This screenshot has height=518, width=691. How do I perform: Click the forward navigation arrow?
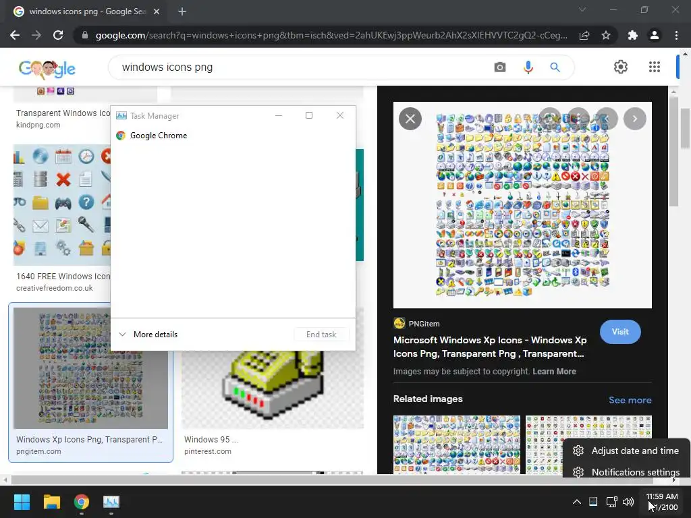pyautogui.click(x=36, y=35)
